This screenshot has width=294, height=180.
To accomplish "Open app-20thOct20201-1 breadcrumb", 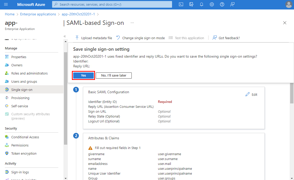I will coord(78,14).
